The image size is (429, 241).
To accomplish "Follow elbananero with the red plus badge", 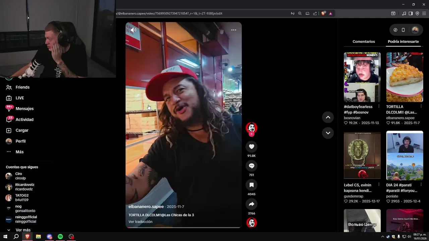I will pyautogui.click(x=251, y=134).
